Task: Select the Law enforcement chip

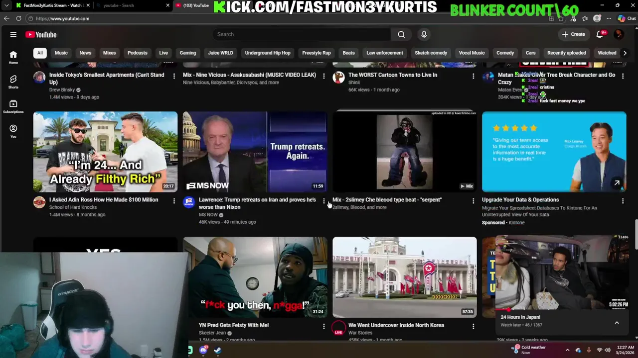Action: [385, 53]
